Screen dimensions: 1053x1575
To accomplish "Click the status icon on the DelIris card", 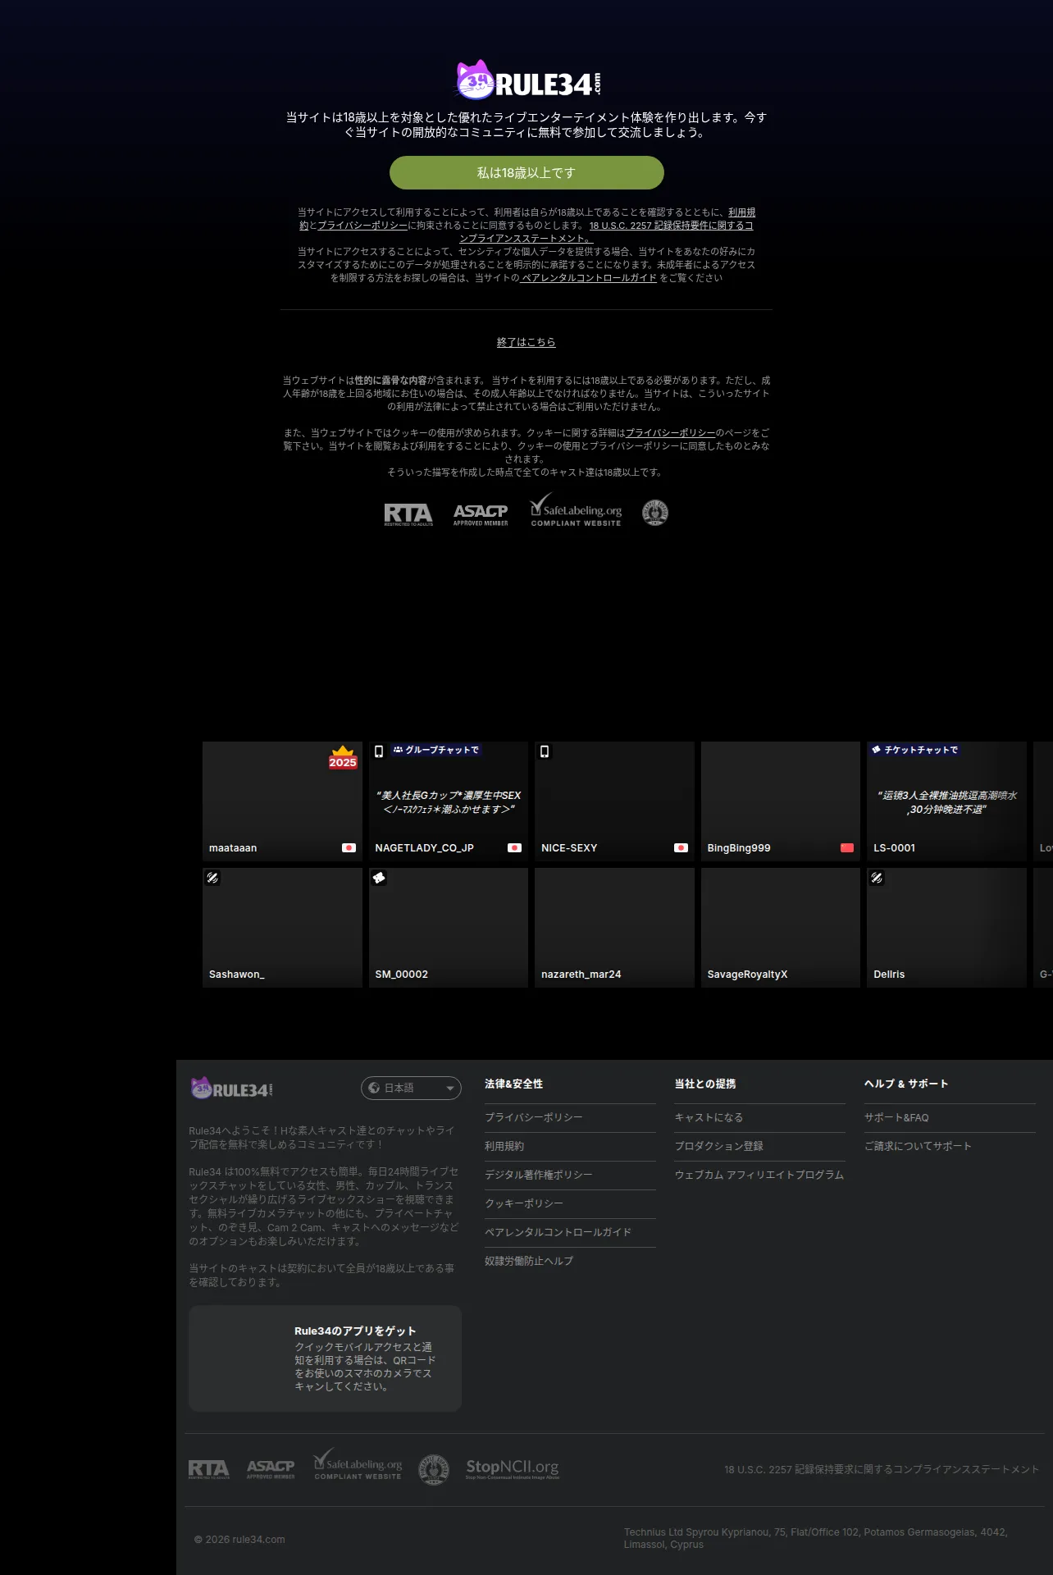I will point(877,878).
